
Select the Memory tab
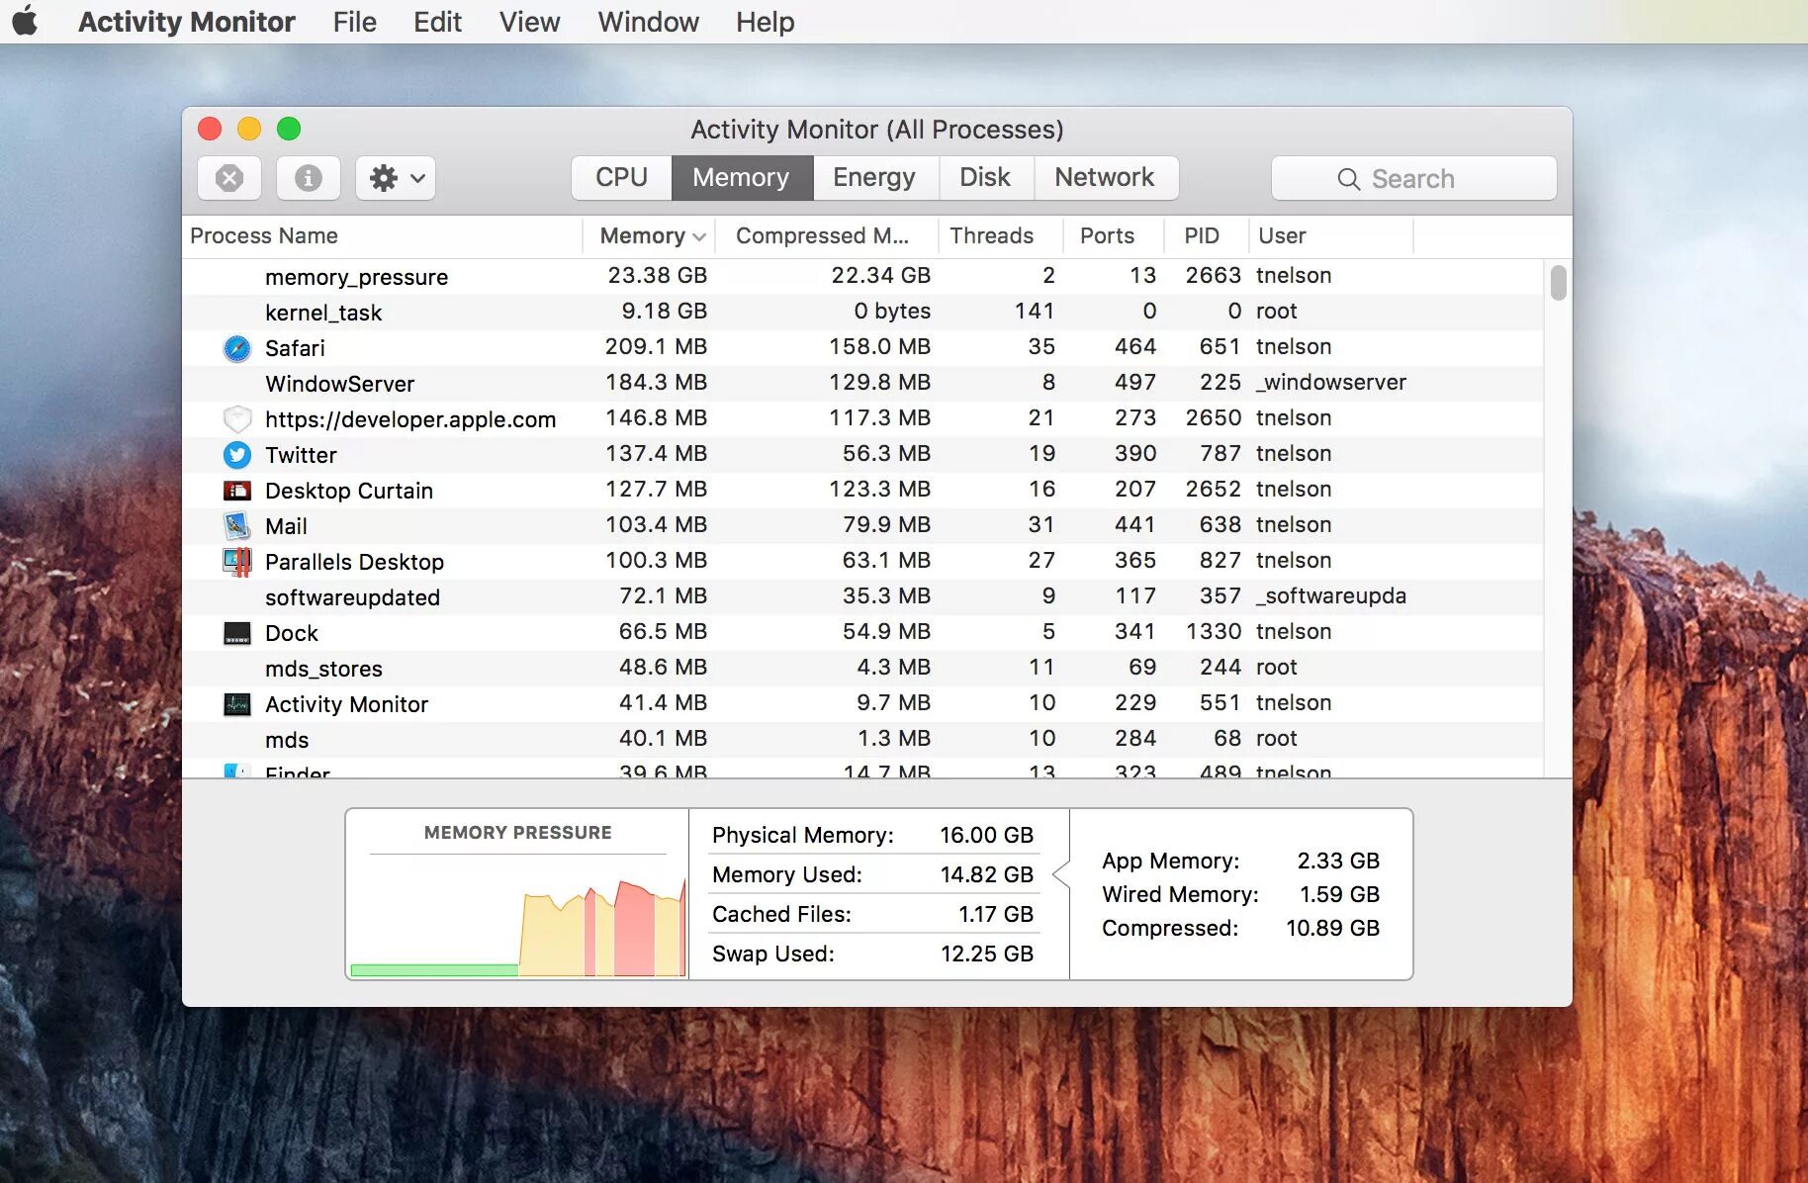click(x=741, y=177)
